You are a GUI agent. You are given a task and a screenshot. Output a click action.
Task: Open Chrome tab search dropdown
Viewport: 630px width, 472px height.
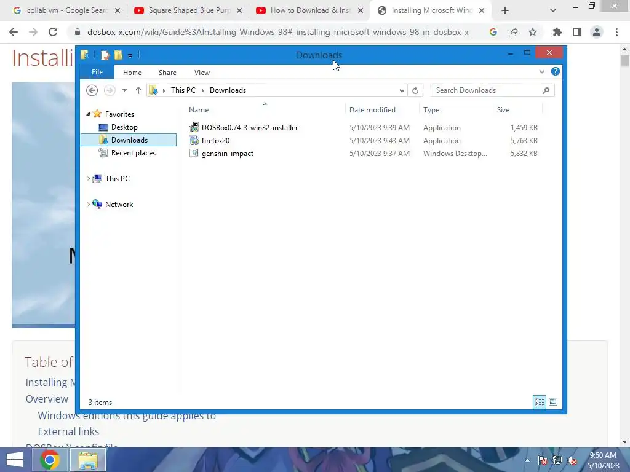pos(553,11)
